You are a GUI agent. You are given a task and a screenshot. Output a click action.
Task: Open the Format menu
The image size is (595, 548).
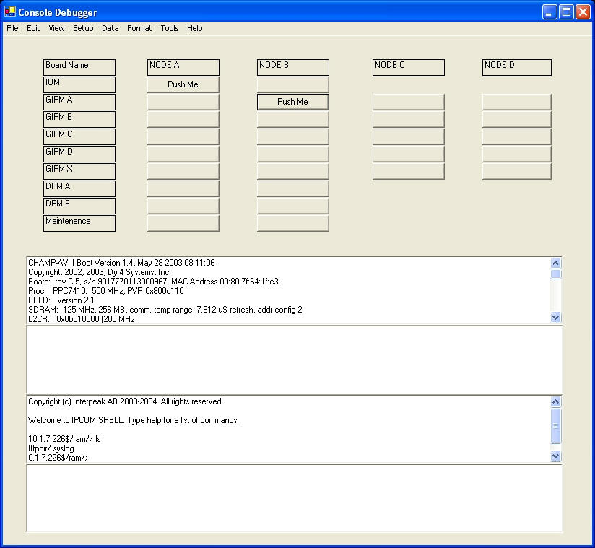(139, 28)
